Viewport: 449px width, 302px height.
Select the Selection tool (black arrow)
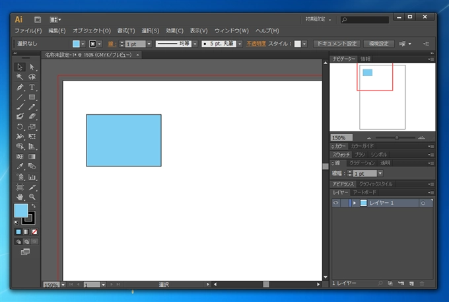tap(20, 67)
